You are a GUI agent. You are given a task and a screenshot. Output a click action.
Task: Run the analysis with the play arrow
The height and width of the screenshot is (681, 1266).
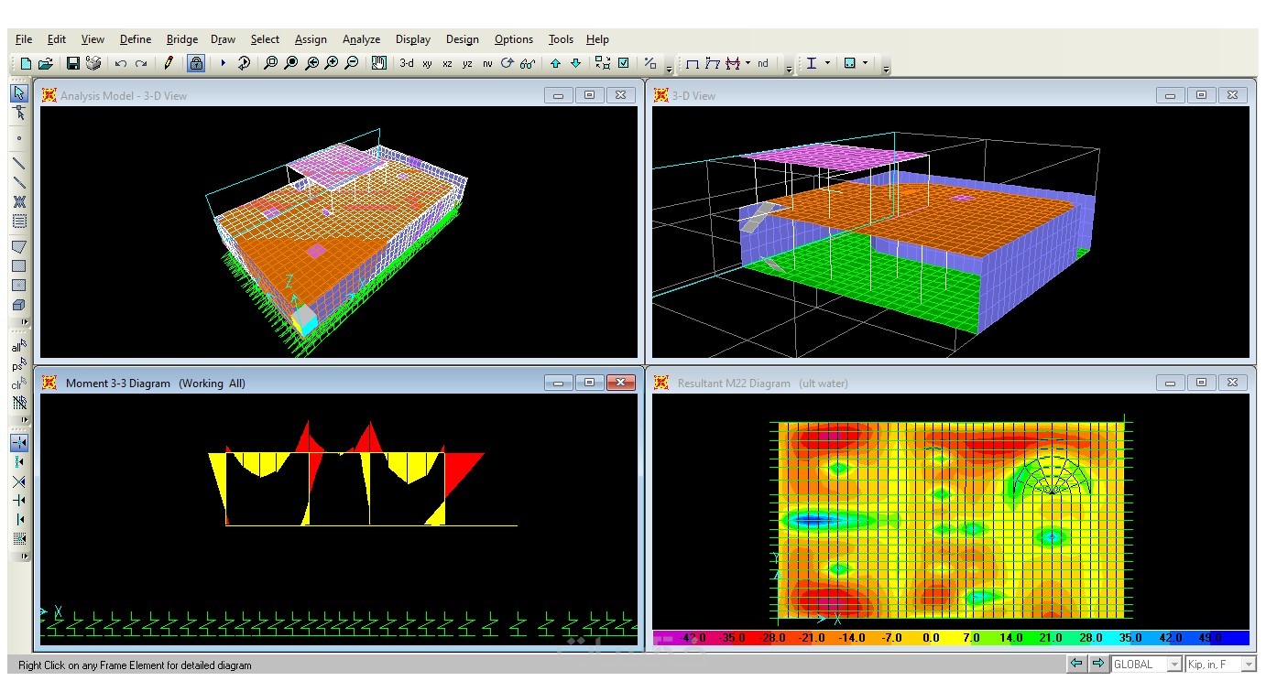(x=223, y=63)
